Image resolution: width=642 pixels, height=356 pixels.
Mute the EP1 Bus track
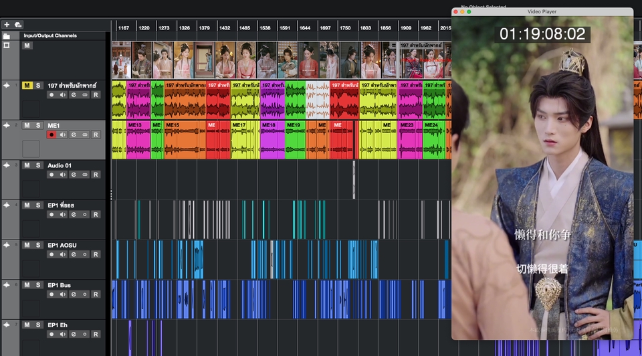tap(27, 284)
